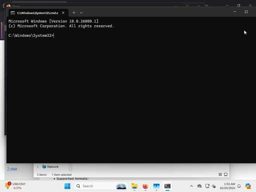Click the chevron in the background window title bar
The image size is (256, 192).
[x=206, y=5]
